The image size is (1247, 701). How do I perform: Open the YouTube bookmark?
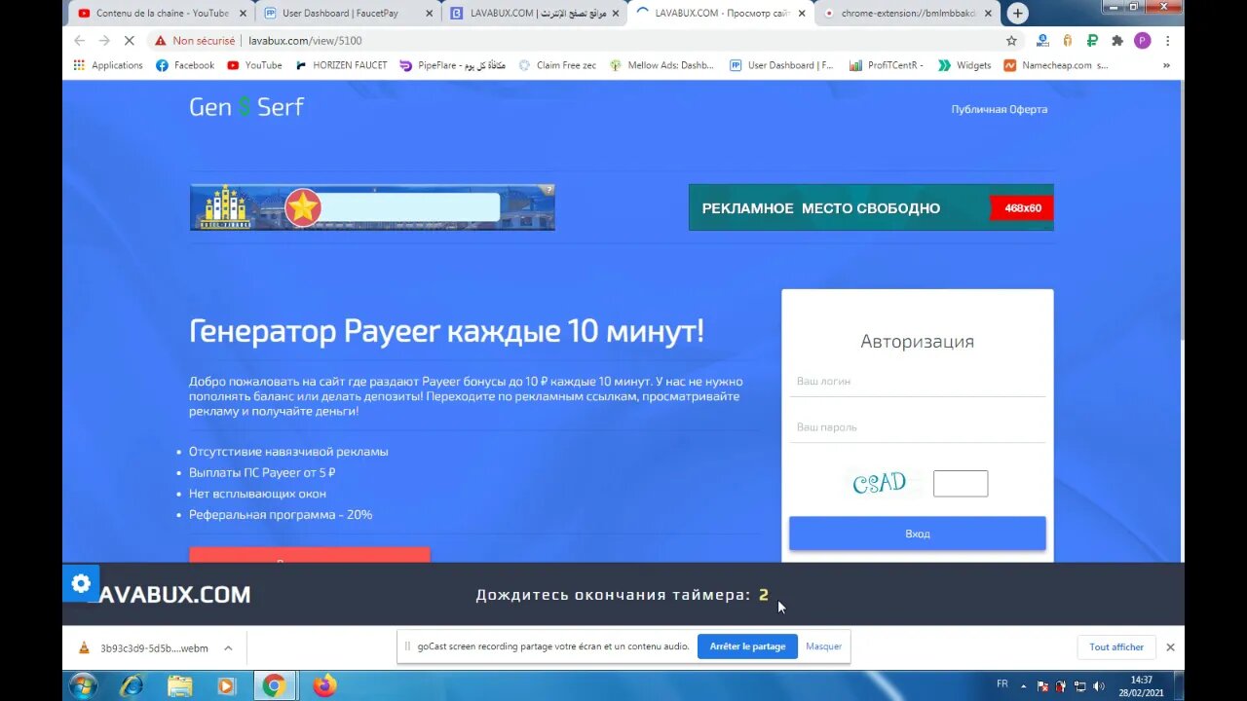click(254, 65)
